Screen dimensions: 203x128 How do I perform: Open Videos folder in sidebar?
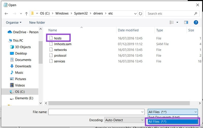click(x=17, y=85)
